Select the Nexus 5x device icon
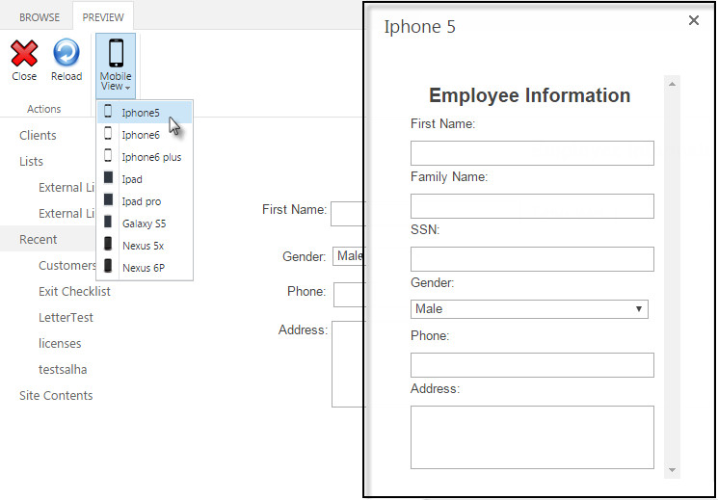The width and height of the screenshot is (718, 500). (x=108, y=244)
